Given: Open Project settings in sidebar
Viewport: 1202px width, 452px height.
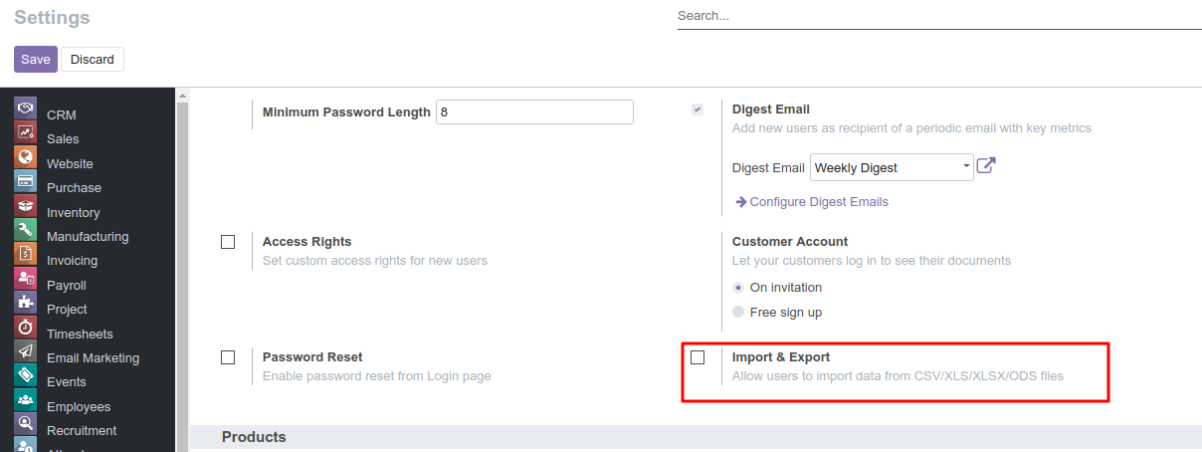Looking at the screenshot, I should (x=67, y=310).
